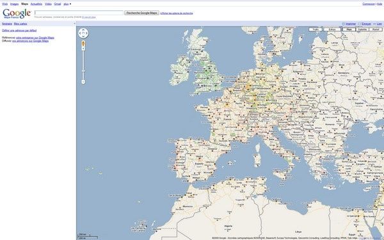Click the Street View pegman icon

tap(83, 44)
